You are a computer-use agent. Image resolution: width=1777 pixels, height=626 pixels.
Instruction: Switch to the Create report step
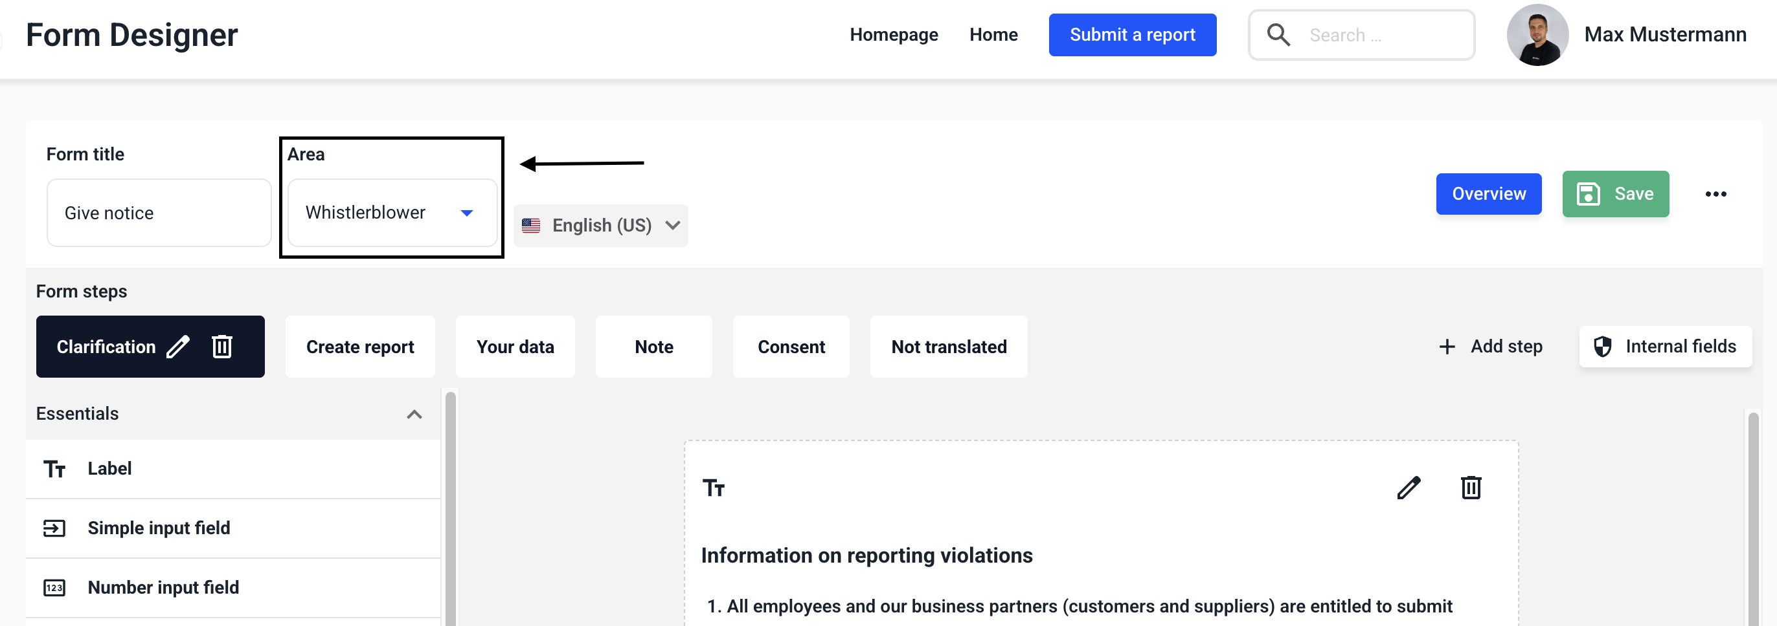[x=359, y=347]
